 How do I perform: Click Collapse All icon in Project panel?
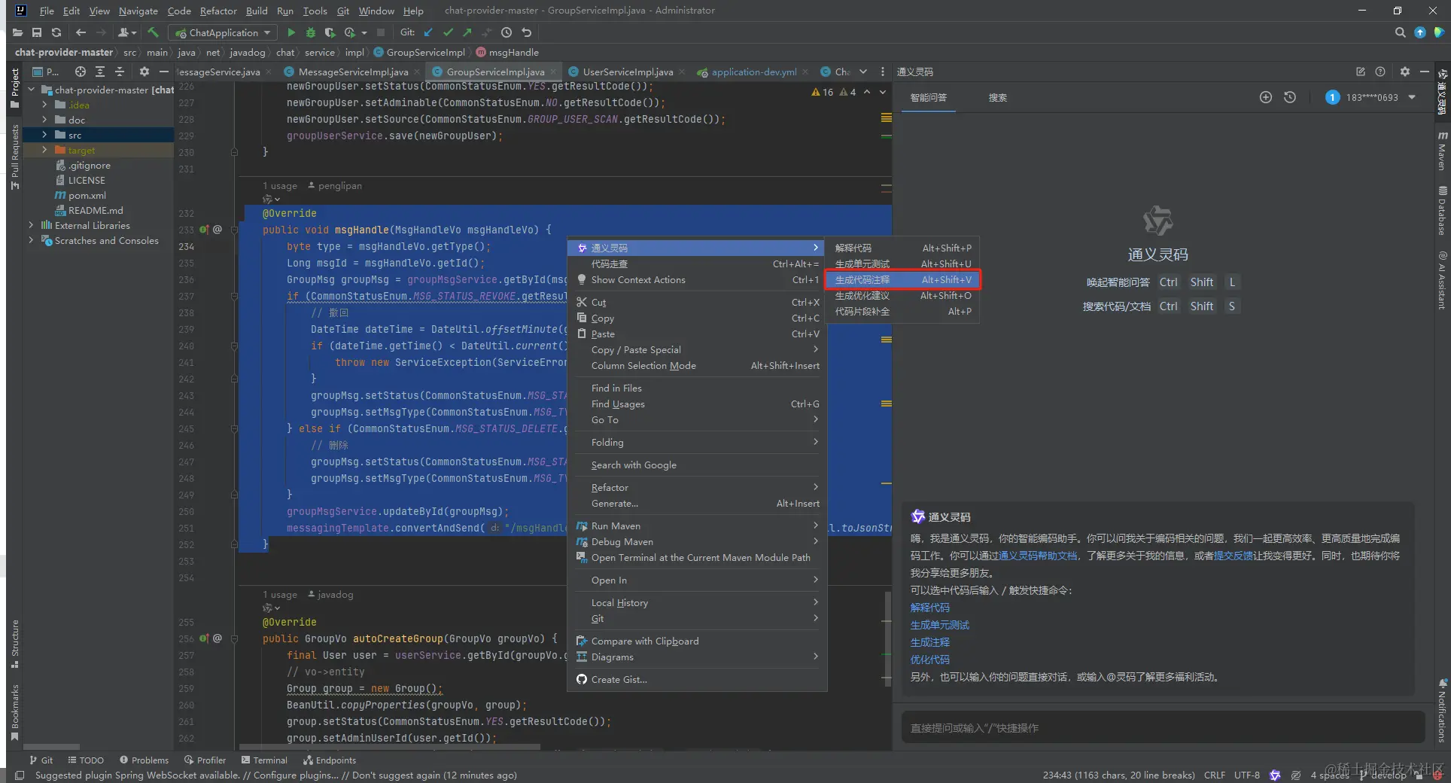[120, 72]
